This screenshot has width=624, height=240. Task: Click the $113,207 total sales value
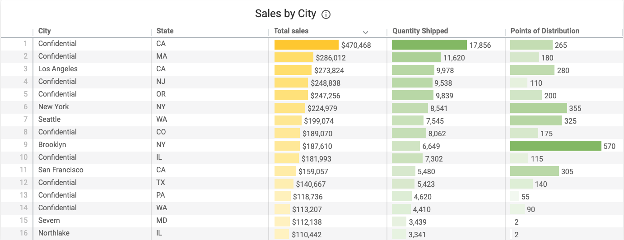(x=307, y=209)
